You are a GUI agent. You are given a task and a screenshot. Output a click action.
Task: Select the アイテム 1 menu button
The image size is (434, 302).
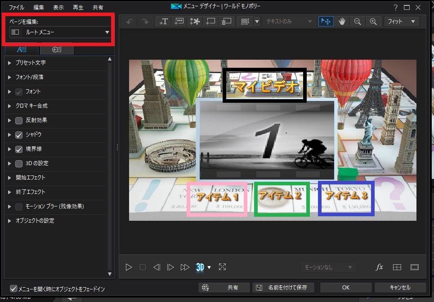(217, 197)
